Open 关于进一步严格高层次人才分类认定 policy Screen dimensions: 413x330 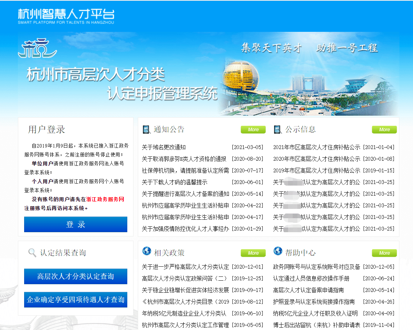185,267
